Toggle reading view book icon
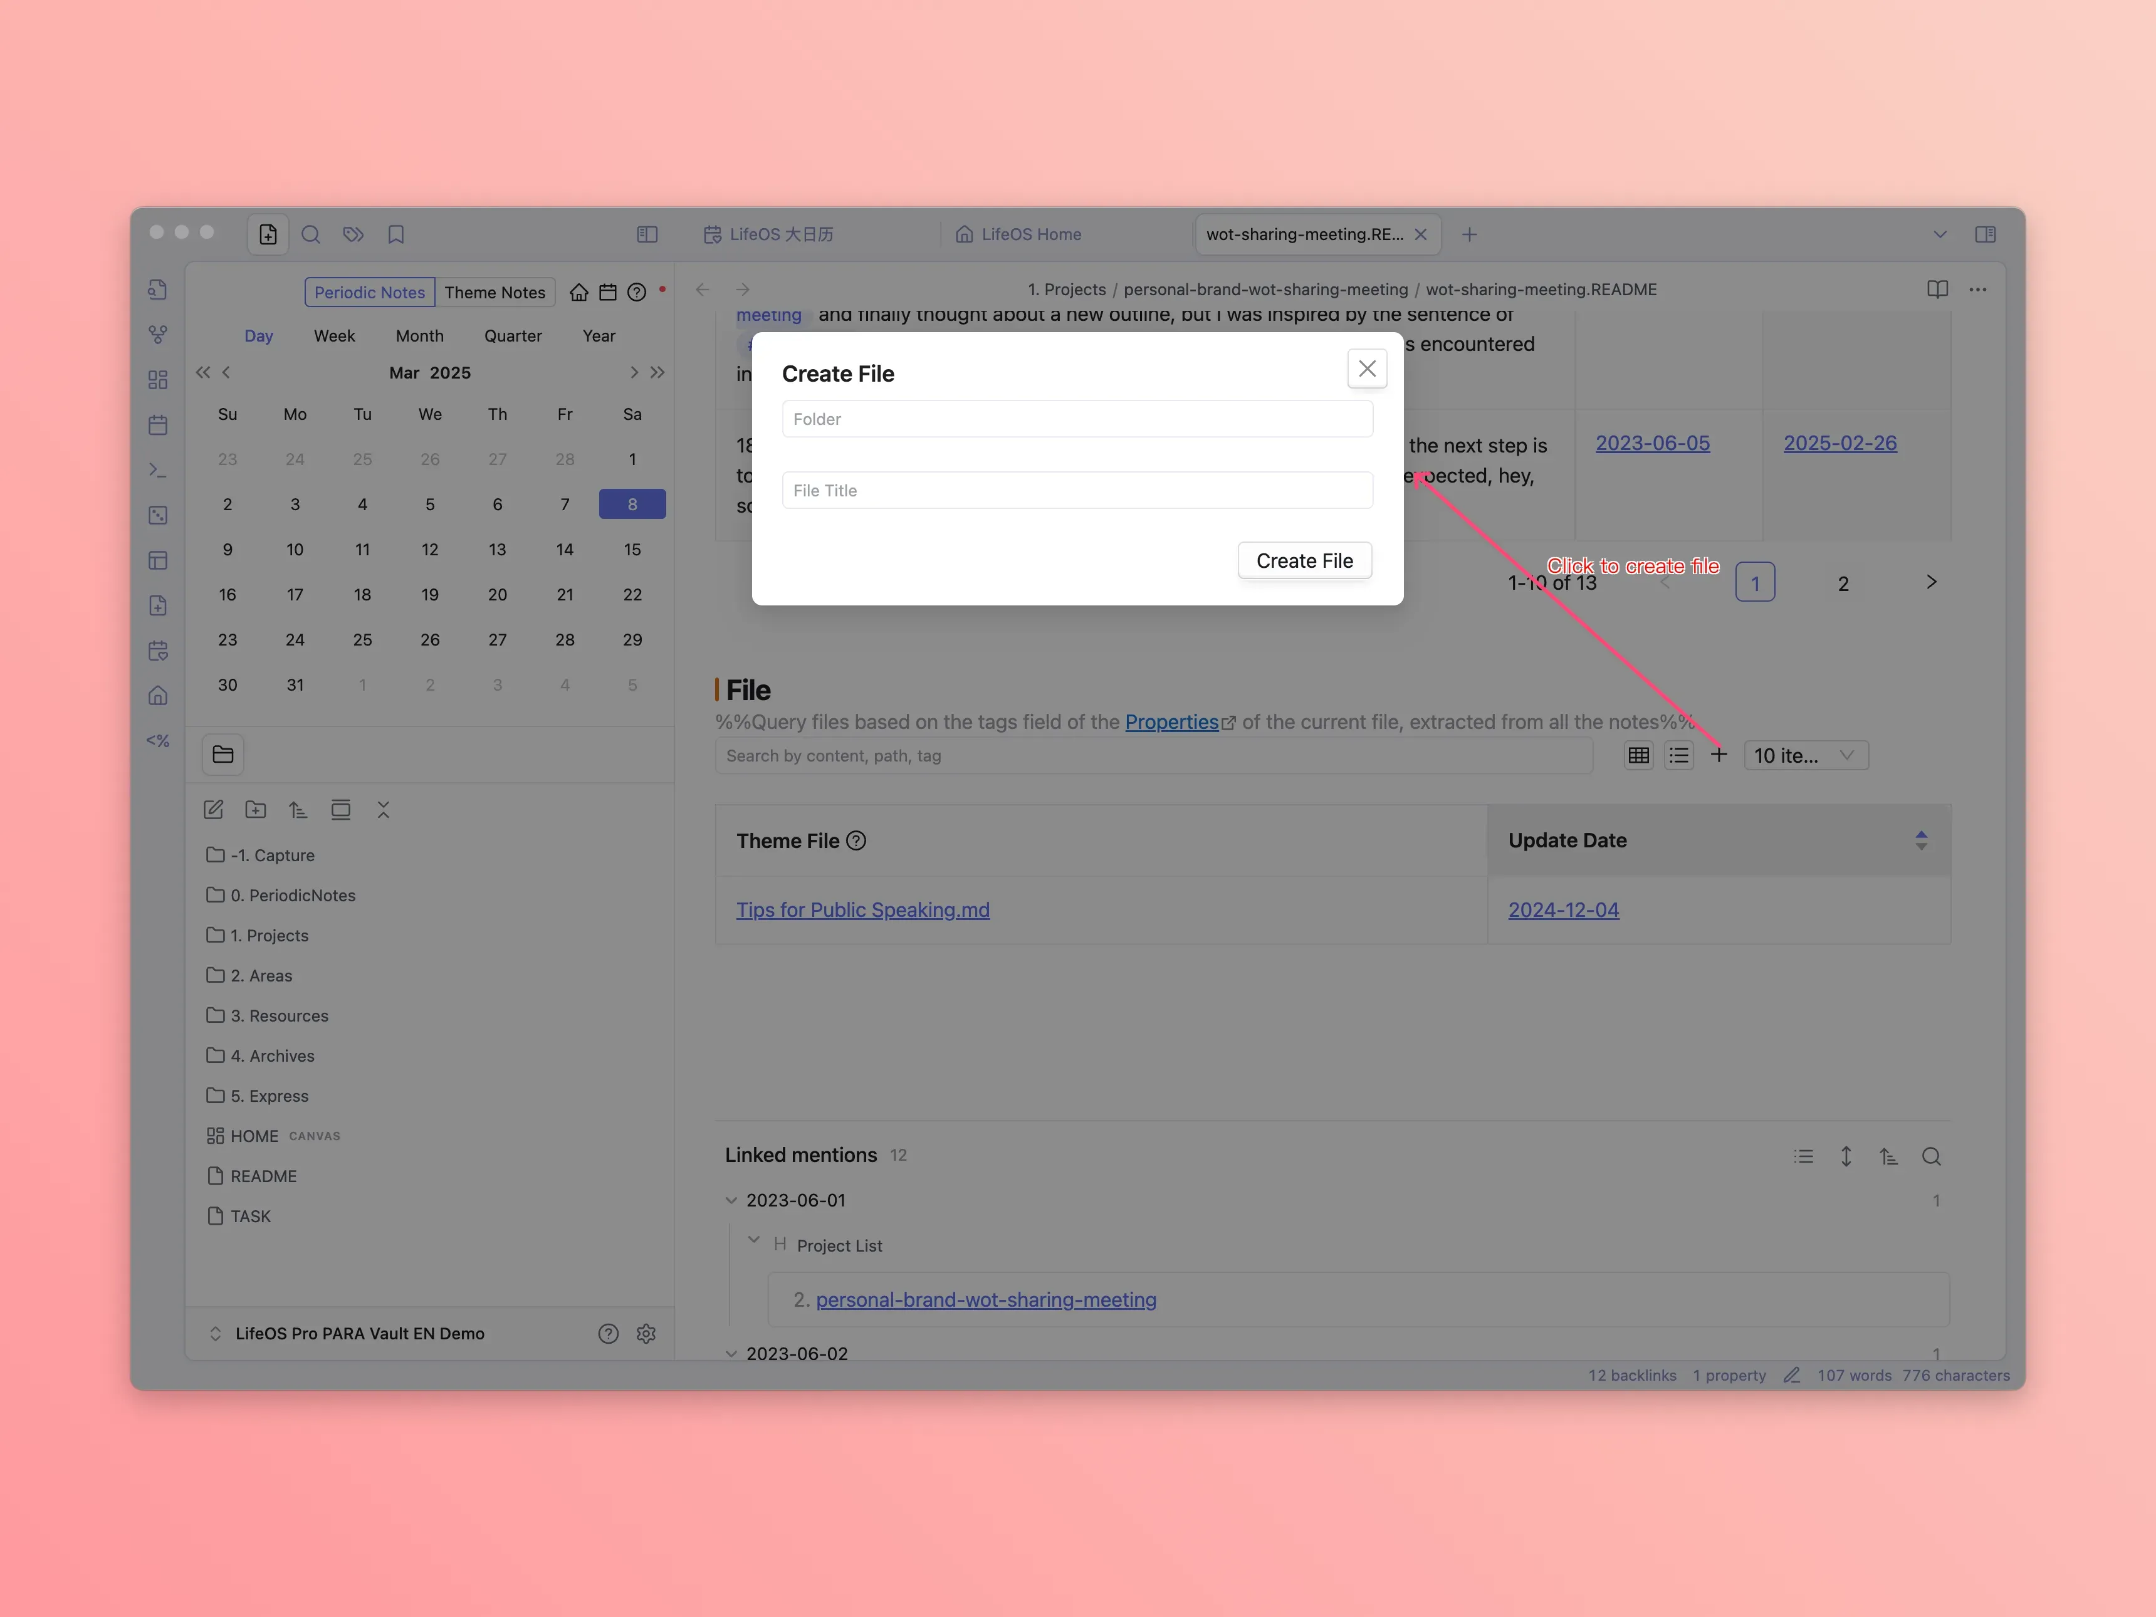Image resolution: width=2156 pixels, height=1617 pixels. tap(1937, 290)
